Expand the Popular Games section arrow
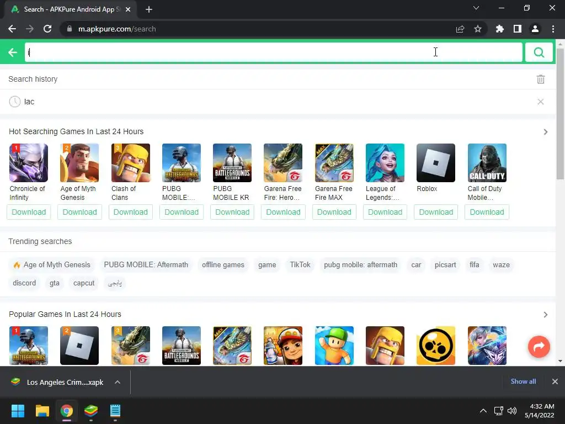Viewport: 565px width, 424px height. pos(546,315)
